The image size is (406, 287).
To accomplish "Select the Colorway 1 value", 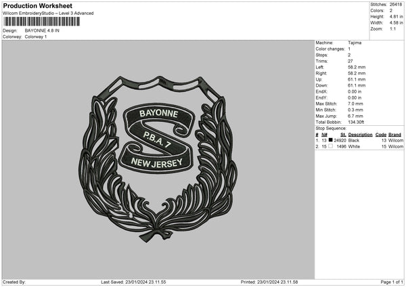I will [36, 37].
